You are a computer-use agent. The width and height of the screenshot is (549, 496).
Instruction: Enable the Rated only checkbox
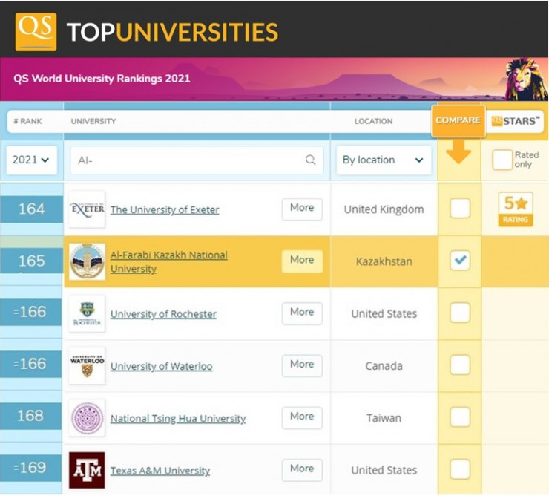[x=502, y=160]
